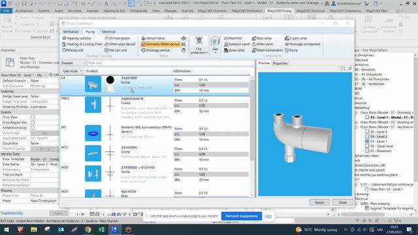Image resolution: width=418 pixels, height=235 pixels.
Task: Select Grohe 34487000 product thumbnail
Action: 93,84
